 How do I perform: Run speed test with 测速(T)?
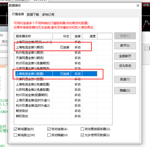(x=125, y=79)
